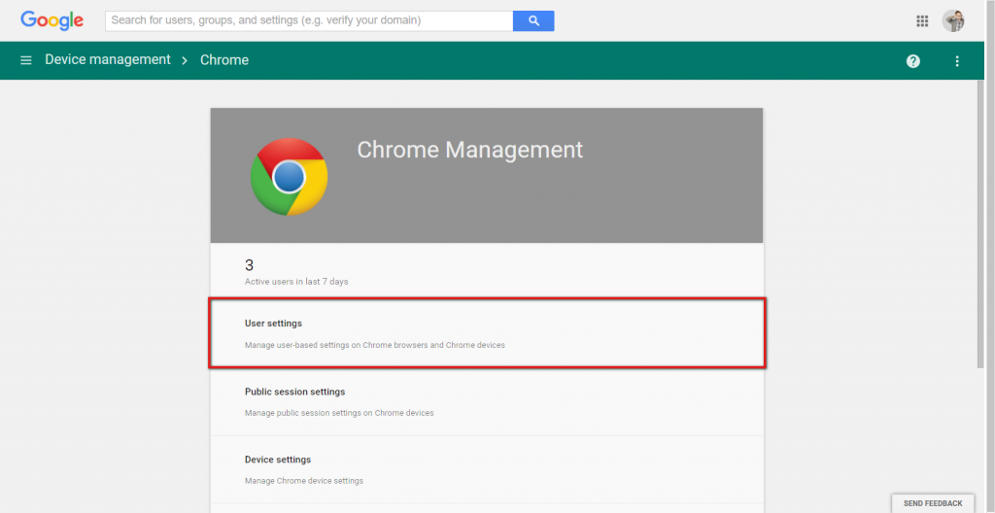
Task: Open the hamburger main menu
Action: [x=26, y=60]
